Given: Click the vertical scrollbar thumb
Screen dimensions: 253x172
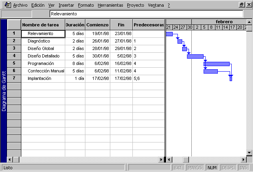Looking at the screenshot, I should click(x=249, y=28).
